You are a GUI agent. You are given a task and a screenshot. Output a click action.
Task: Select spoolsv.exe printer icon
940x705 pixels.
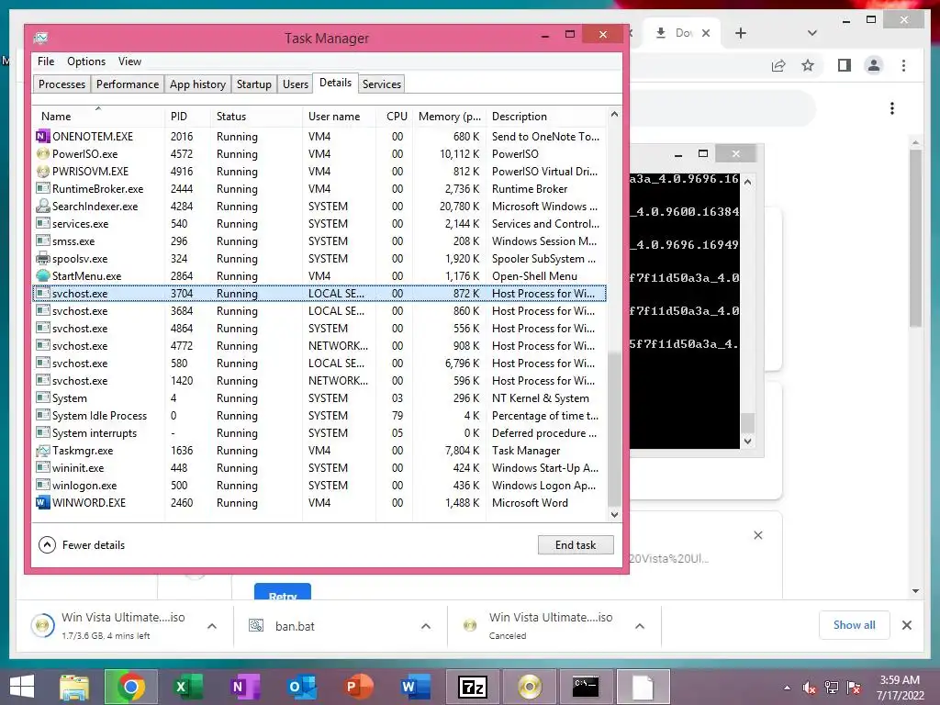coord(42,258)
